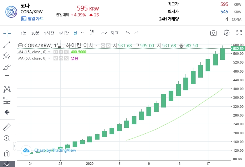Viewport: 245px width, 167px height.
Task: Select the crosshair cursor tool
Action: coord(7,33)
